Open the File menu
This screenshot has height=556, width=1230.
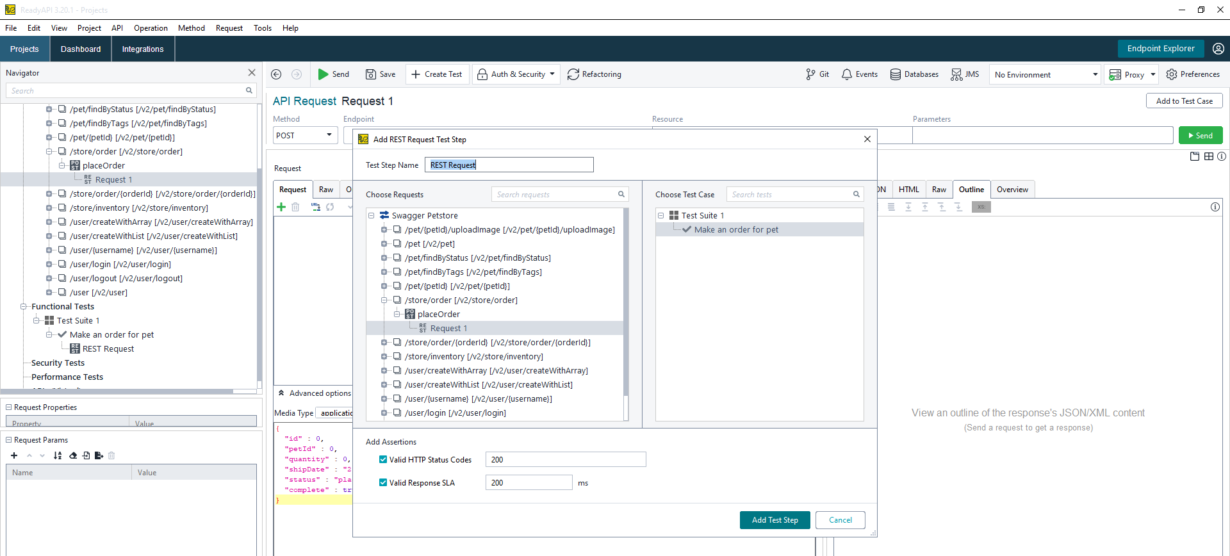[11, 28]
